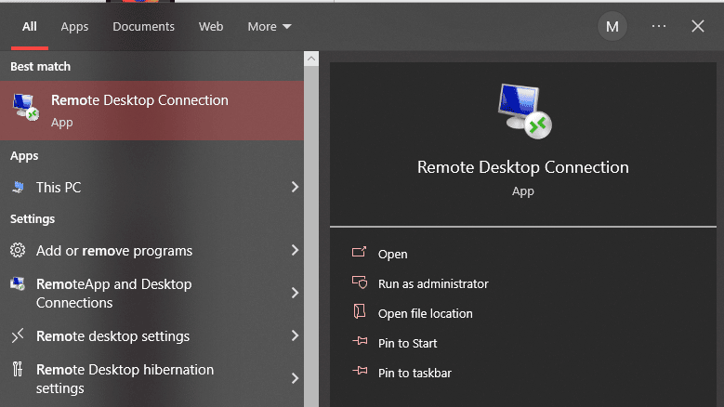The width and height of the screenshot is (724, 407).
Task: Expand the More filter dropdown
Action: click(x=270, y=27)
